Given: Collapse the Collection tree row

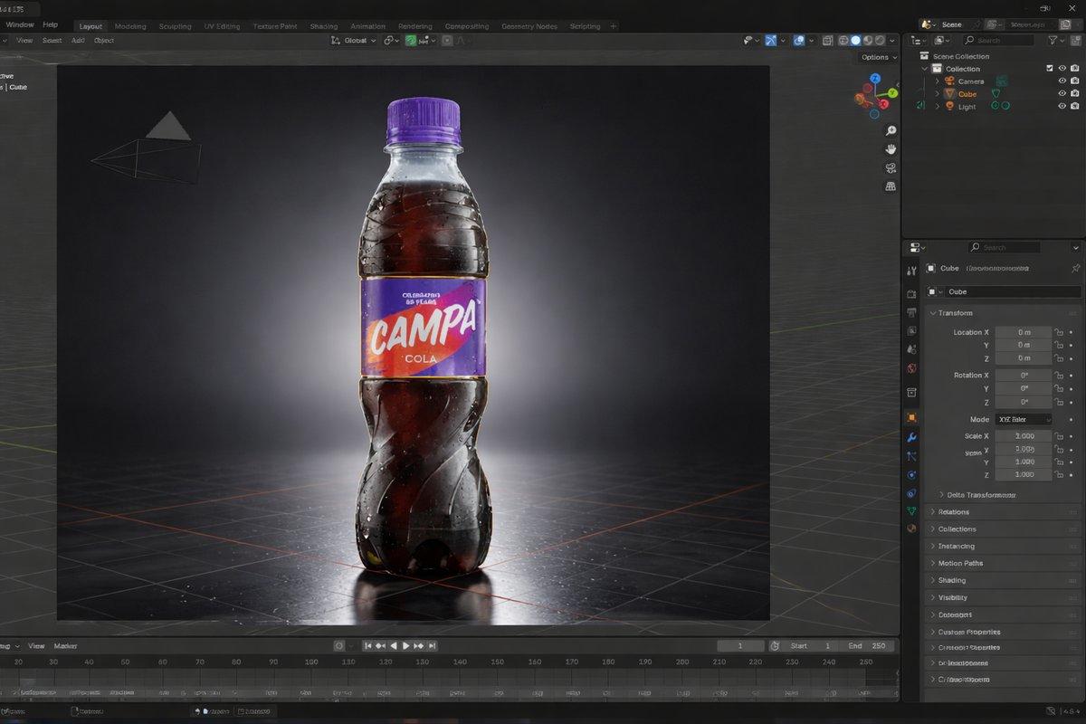Looking at the screenshot, I should pyautogui.click(x=925, y=69).
